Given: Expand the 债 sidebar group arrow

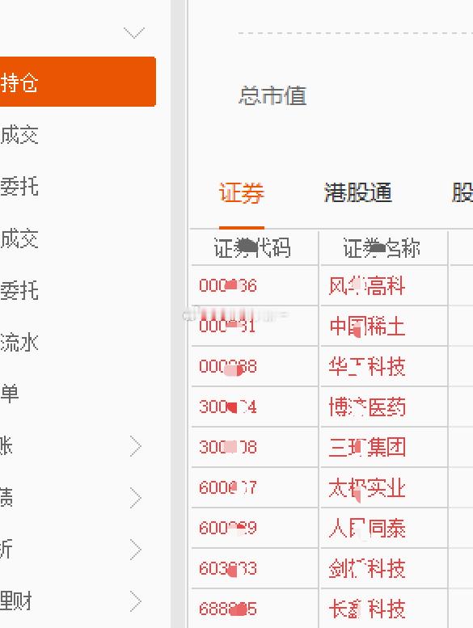Looking at the screenshot, I should point(136,498).
